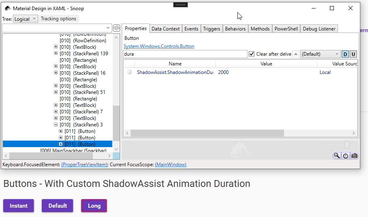368x217 pixels.
Task: Expand the (StackPanel) 16 node
Action: coord(56,73)
